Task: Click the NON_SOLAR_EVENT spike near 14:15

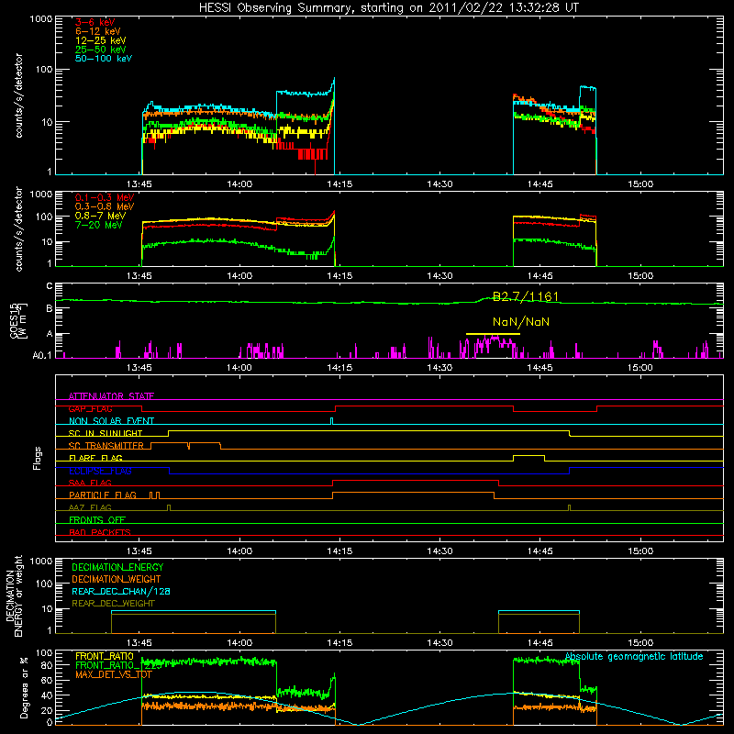Action: pos(332,421)
